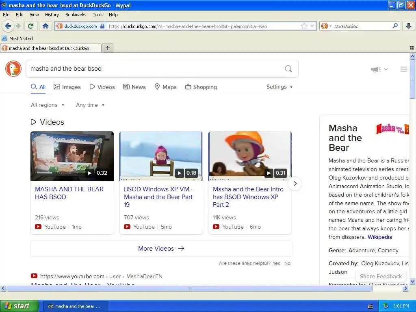Open the Windows Start button
This screenshot has height=312, width=416.
pos(19,306)
